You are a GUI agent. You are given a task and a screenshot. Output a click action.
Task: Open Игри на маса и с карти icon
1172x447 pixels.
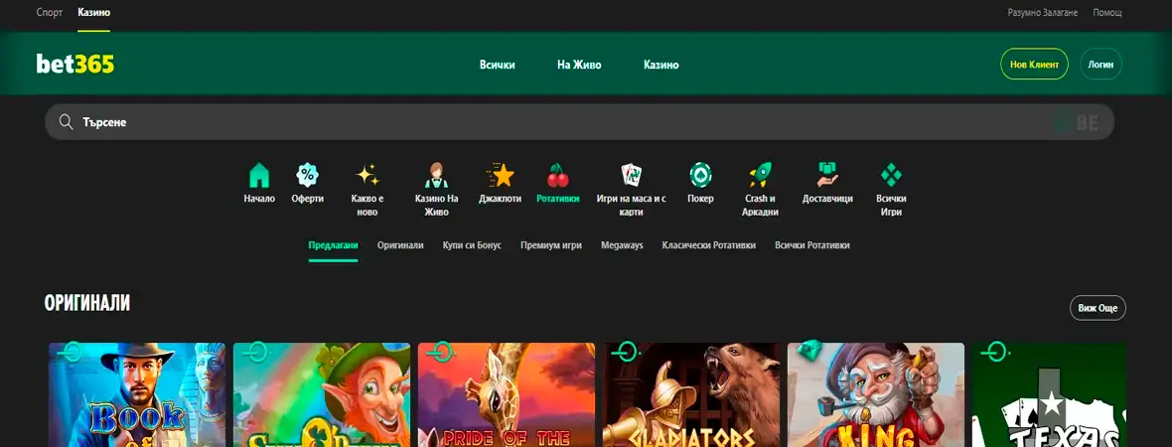(x=632, y=175)
